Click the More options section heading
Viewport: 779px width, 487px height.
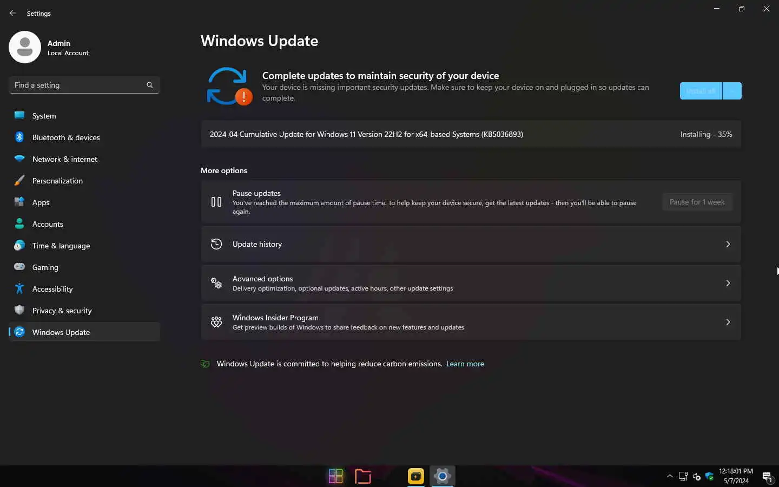point(224,170)
